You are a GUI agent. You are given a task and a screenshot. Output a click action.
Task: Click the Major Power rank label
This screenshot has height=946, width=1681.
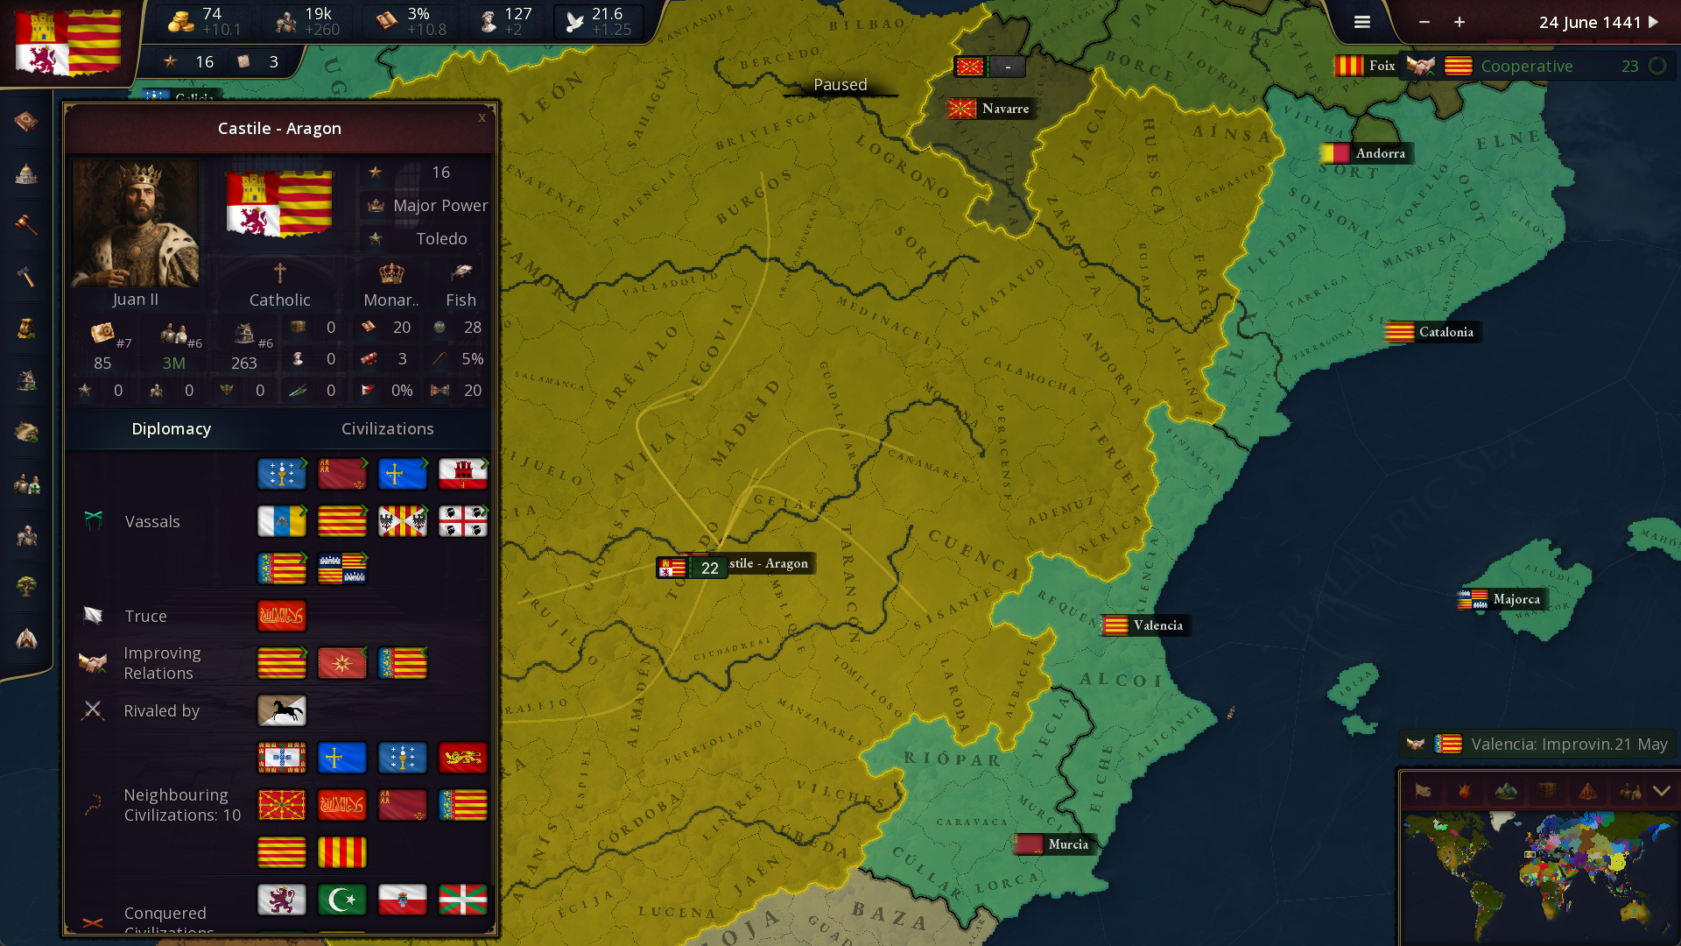[440, 205]
